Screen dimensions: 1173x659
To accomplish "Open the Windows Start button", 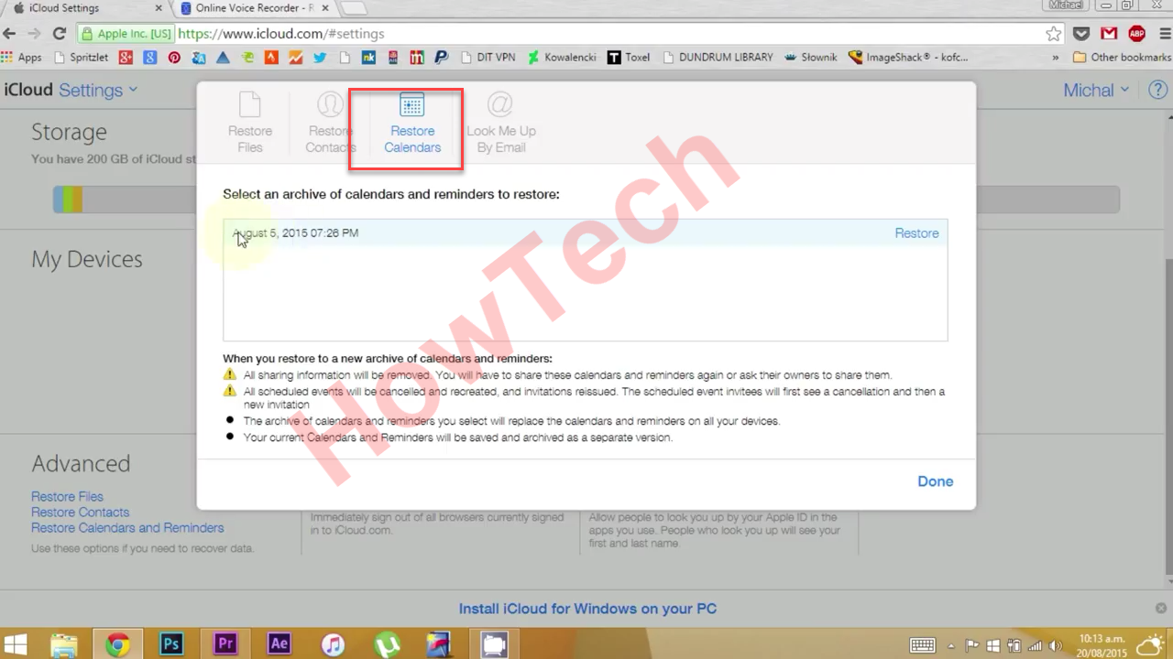I will tap(16, 644).
